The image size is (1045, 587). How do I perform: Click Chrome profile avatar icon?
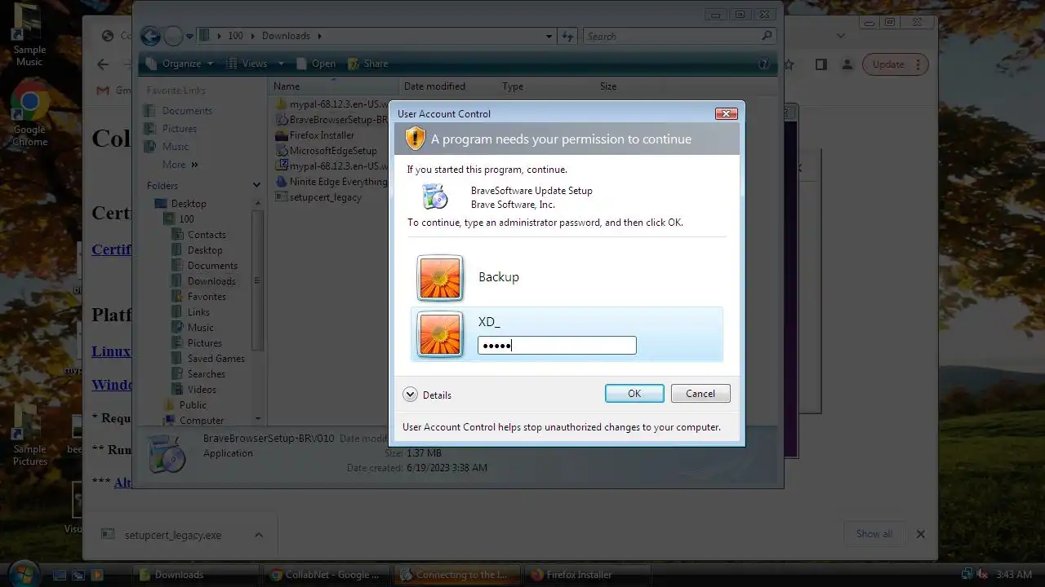(x=848, y=64)
